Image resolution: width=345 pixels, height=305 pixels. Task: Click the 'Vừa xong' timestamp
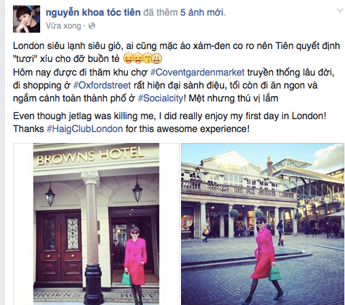pyautogui.click(x=63, y=26)
